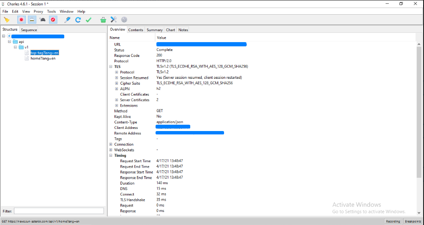Switch to the Structure tab

[x=10, y=29]
